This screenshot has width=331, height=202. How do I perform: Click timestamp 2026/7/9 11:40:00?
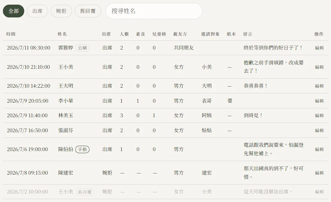pyautogui.click(x=27, y=115)
